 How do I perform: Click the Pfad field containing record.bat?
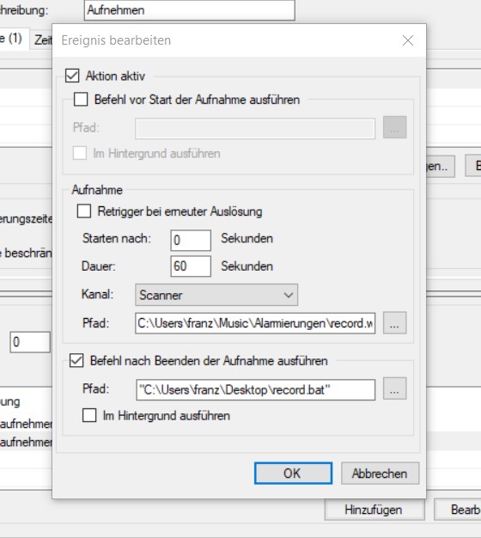click(255, 390)
